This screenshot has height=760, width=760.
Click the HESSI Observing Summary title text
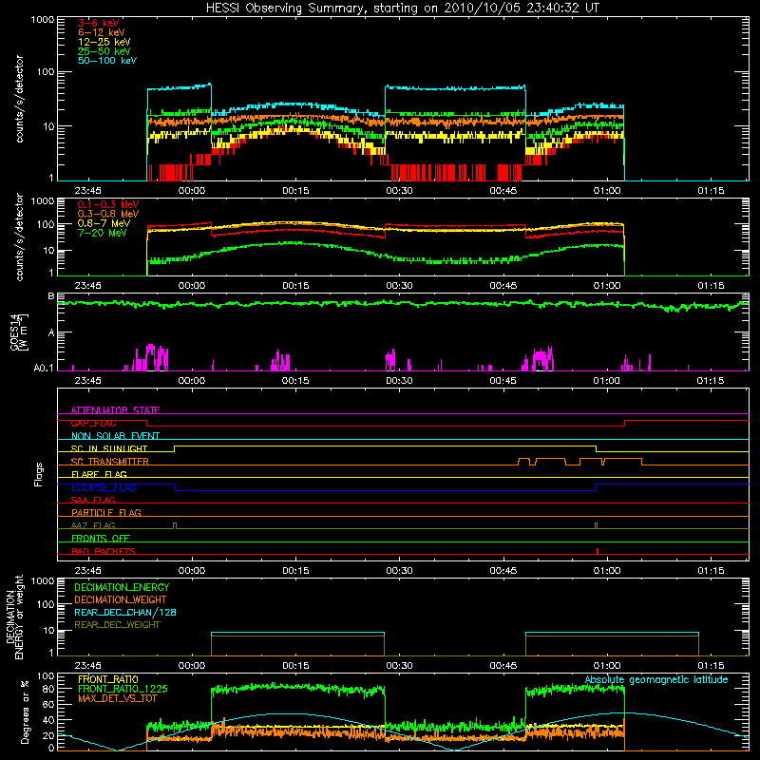pyautogui.click(x=403, y=9)
